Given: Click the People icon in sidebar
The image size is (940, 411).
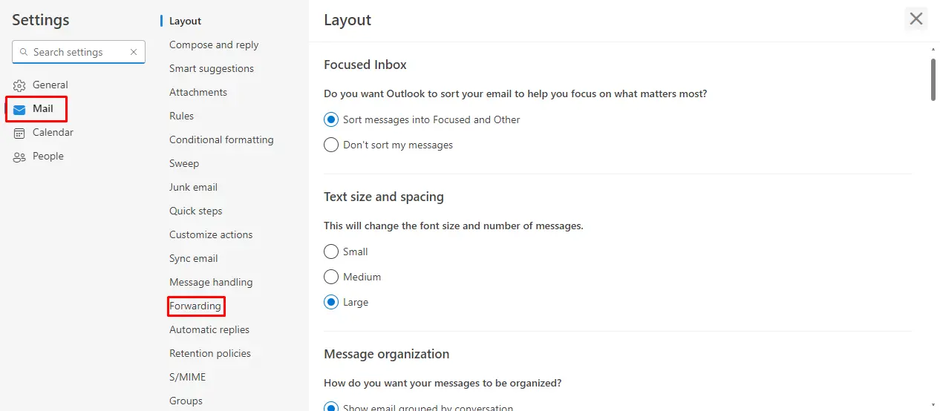Looking at the screenshot, I should 19,157.
